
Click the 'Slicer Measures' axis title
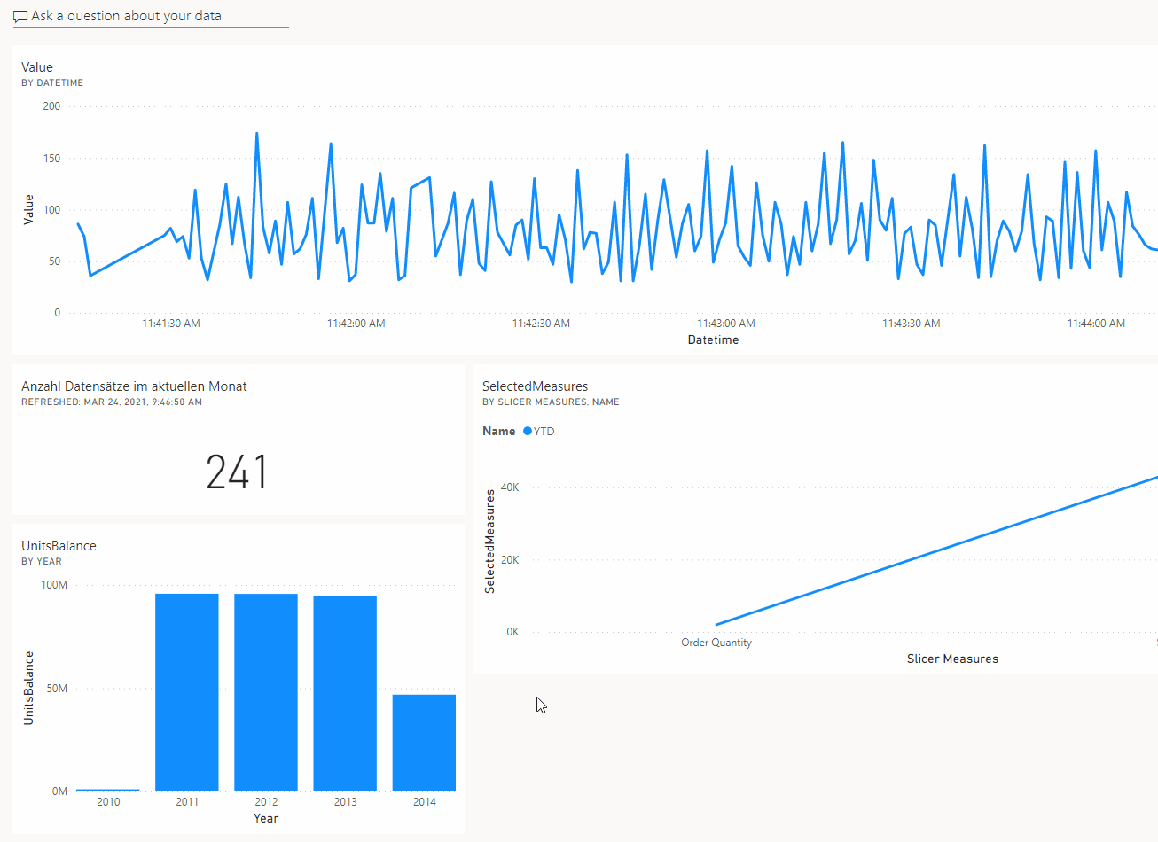click(952, 659)
